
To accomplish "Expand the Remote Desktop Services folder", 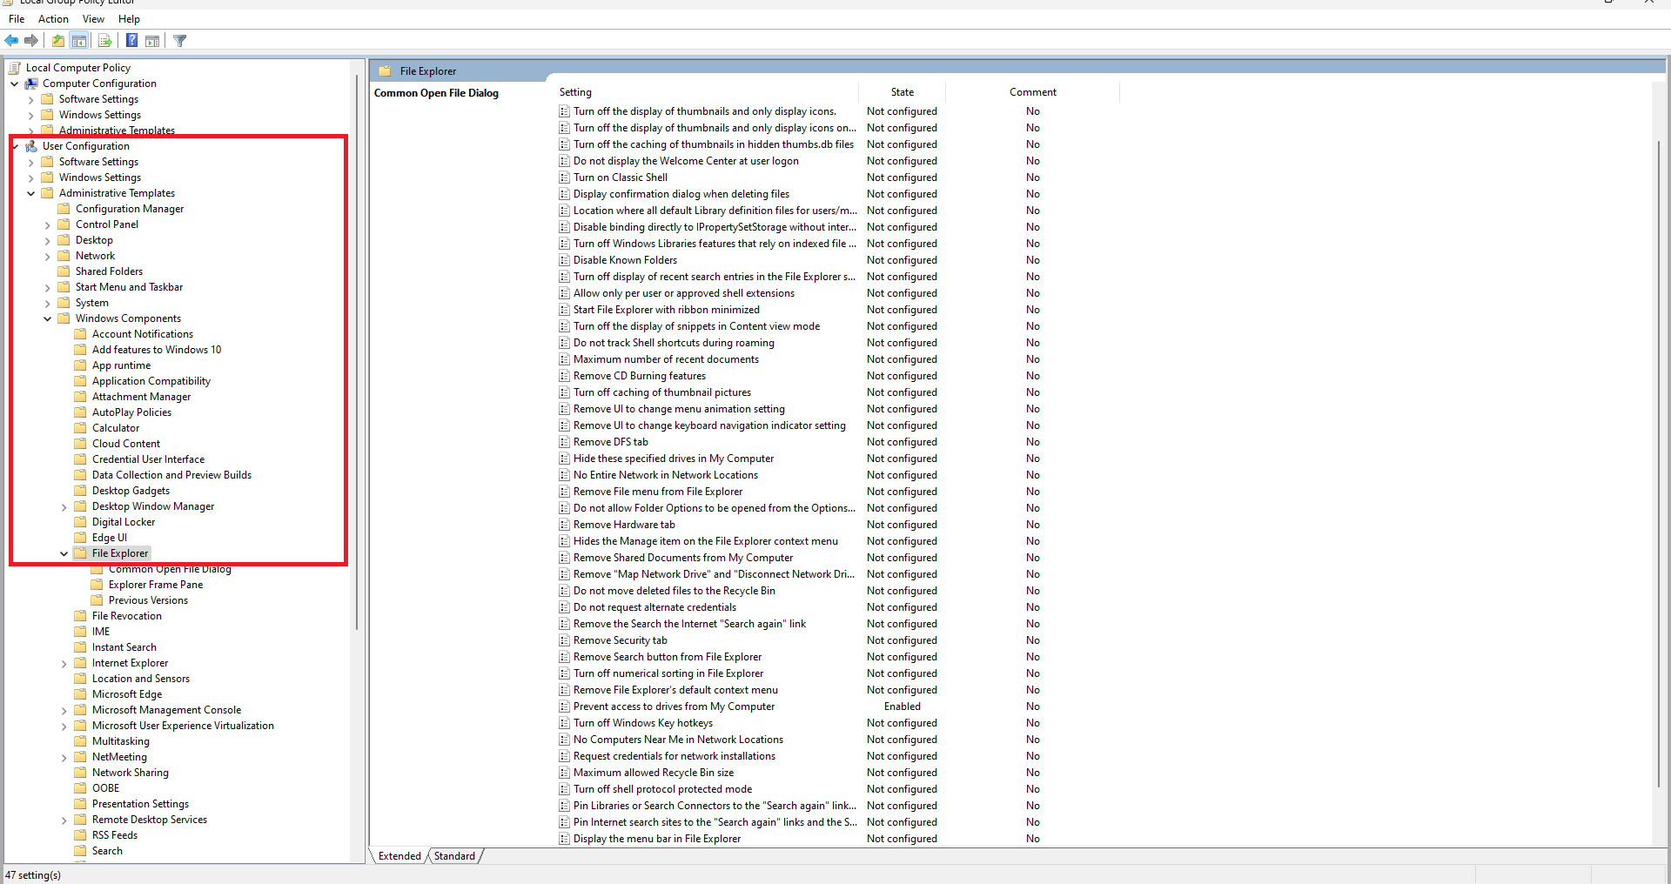I will pos(64,820).
